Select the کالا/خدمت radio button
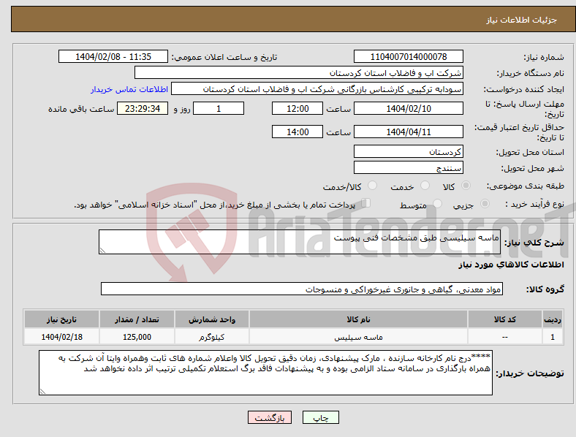The image size is (576, 437). tap(372, 186)
